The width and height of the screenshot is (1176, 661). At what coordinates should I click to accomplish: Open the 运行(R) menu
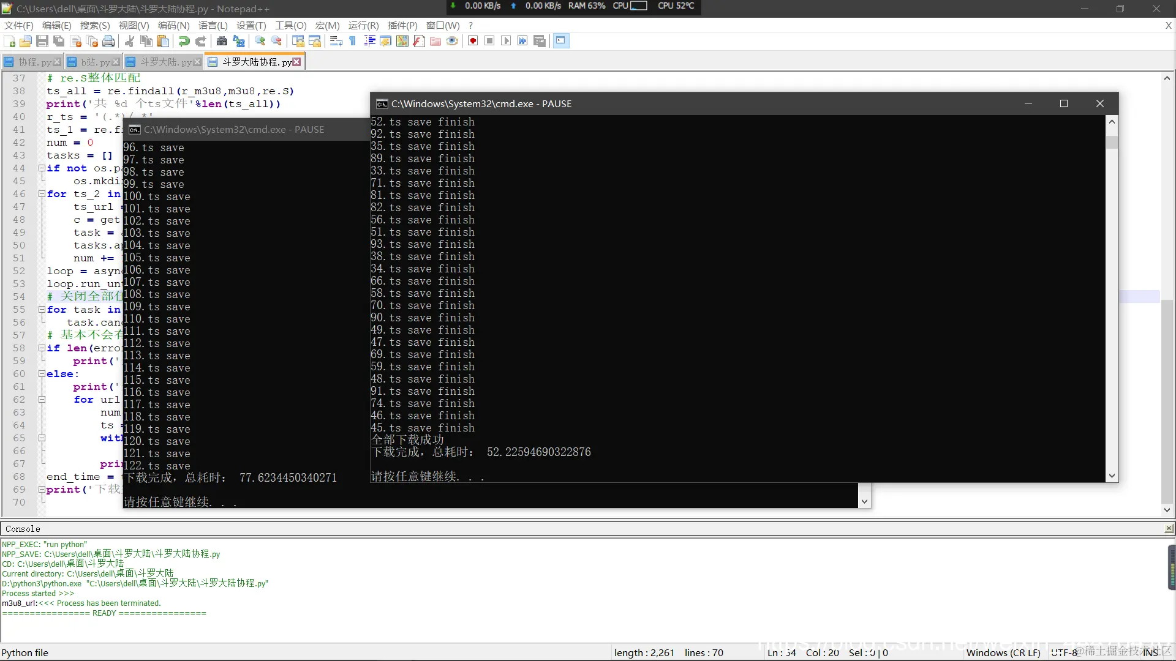pyautogui.click(x=363, y=25)
